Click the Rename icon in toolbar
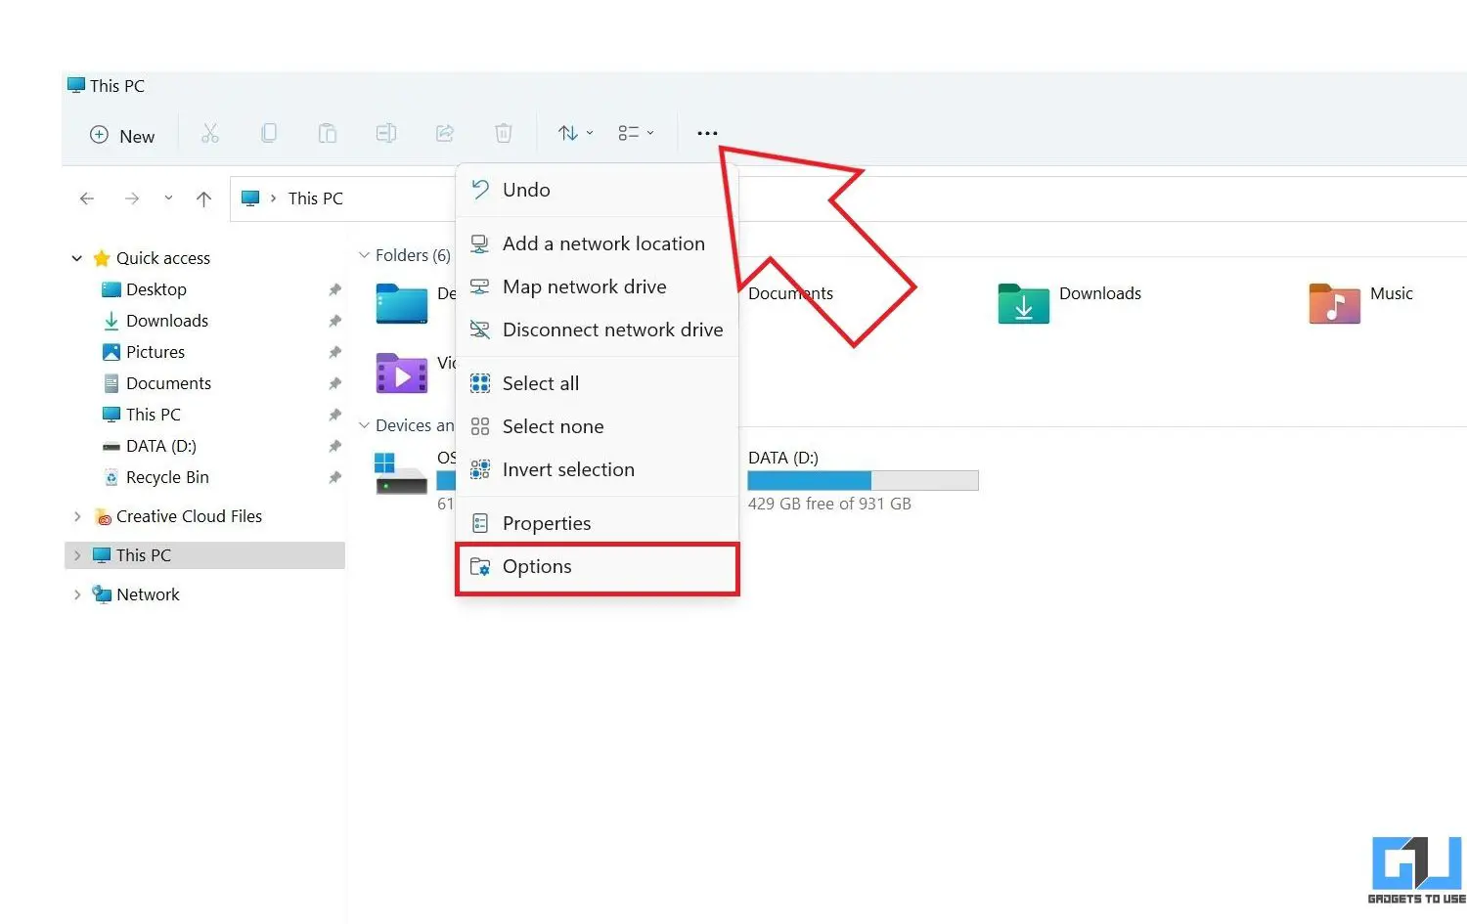Image resolution: width=1467 pixels, height=924 pixels. pyautogui.click(x=386, y=134)
